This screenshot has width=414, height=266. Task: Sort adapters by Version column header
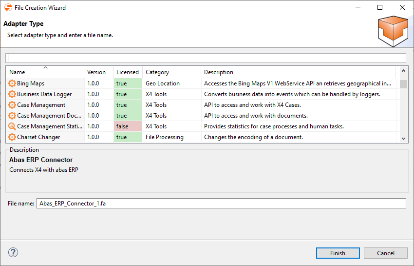coord(96,72)
